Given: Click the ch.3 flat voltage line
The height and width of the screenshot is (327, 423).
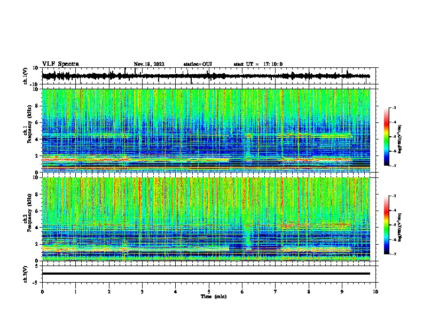Looking at the screenshot, I should click(x=206, y=274).
